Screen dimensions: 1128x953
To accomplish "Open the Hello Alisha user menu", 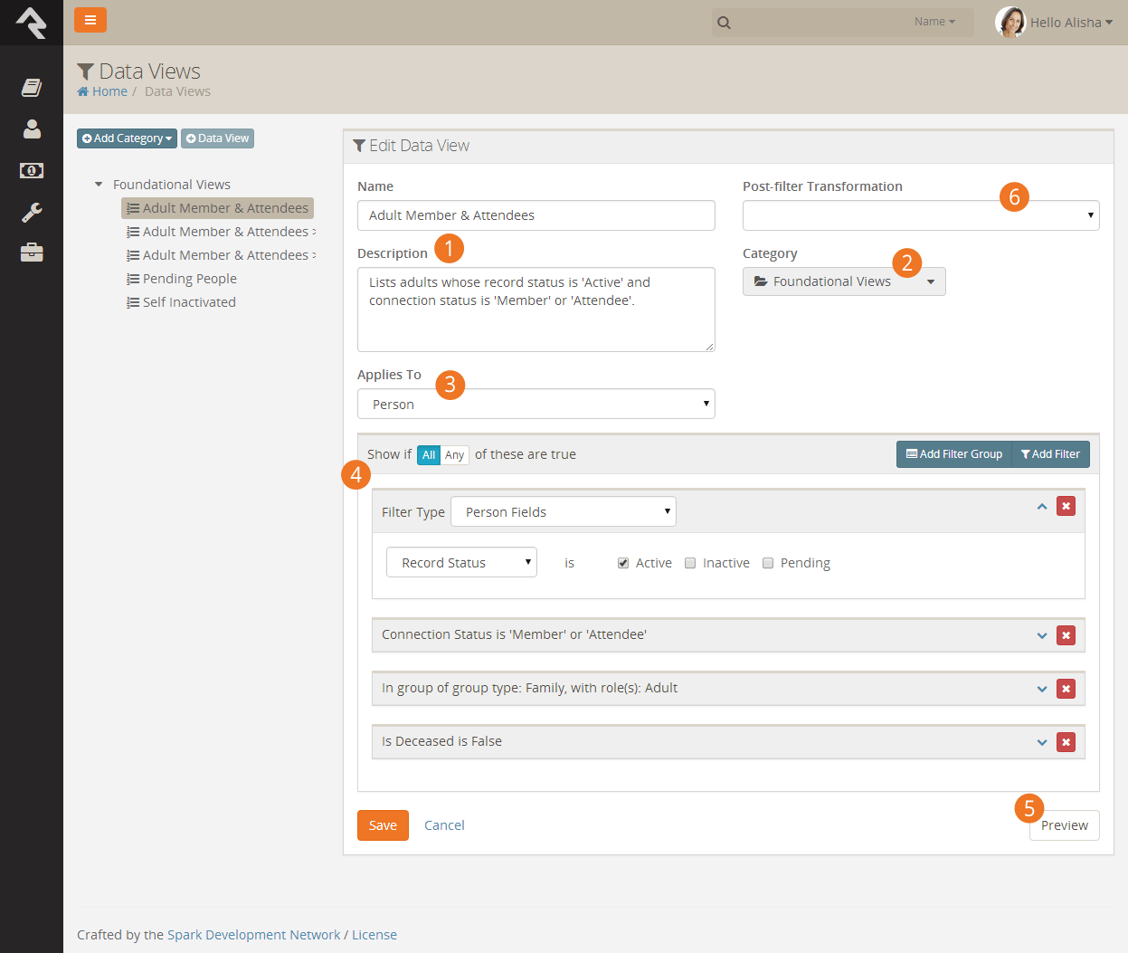I will click(1071, 23).
